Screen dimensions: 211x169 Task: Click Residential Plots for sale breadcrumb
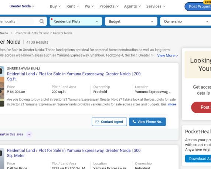pyautogui.click(x=43, y=33)
